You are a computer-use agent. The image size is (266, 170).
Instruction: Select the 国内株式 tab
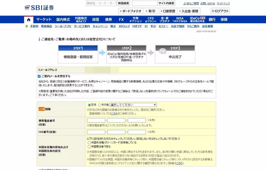[63, 20]
